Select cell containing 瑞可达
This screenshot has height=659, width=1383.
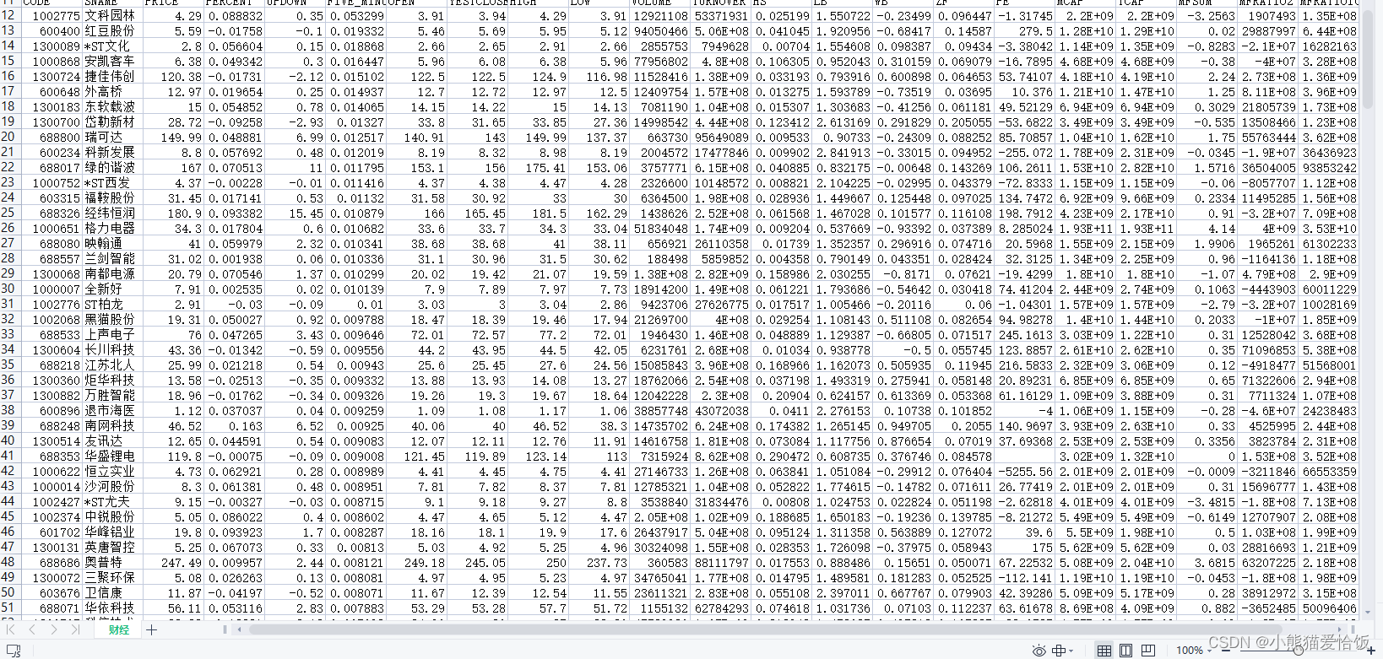pyautogui.click(x=112, y=137)
